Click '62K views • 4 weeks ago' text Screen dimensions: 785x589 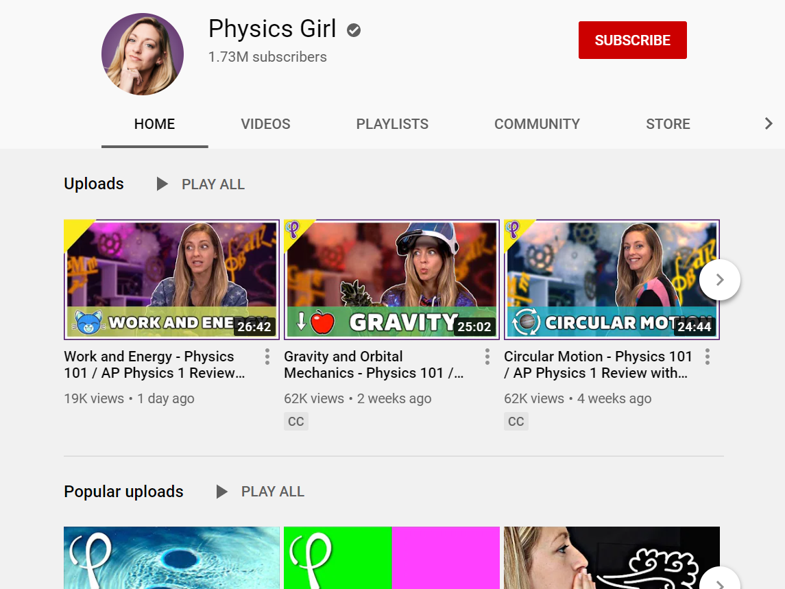coord(578,398)
